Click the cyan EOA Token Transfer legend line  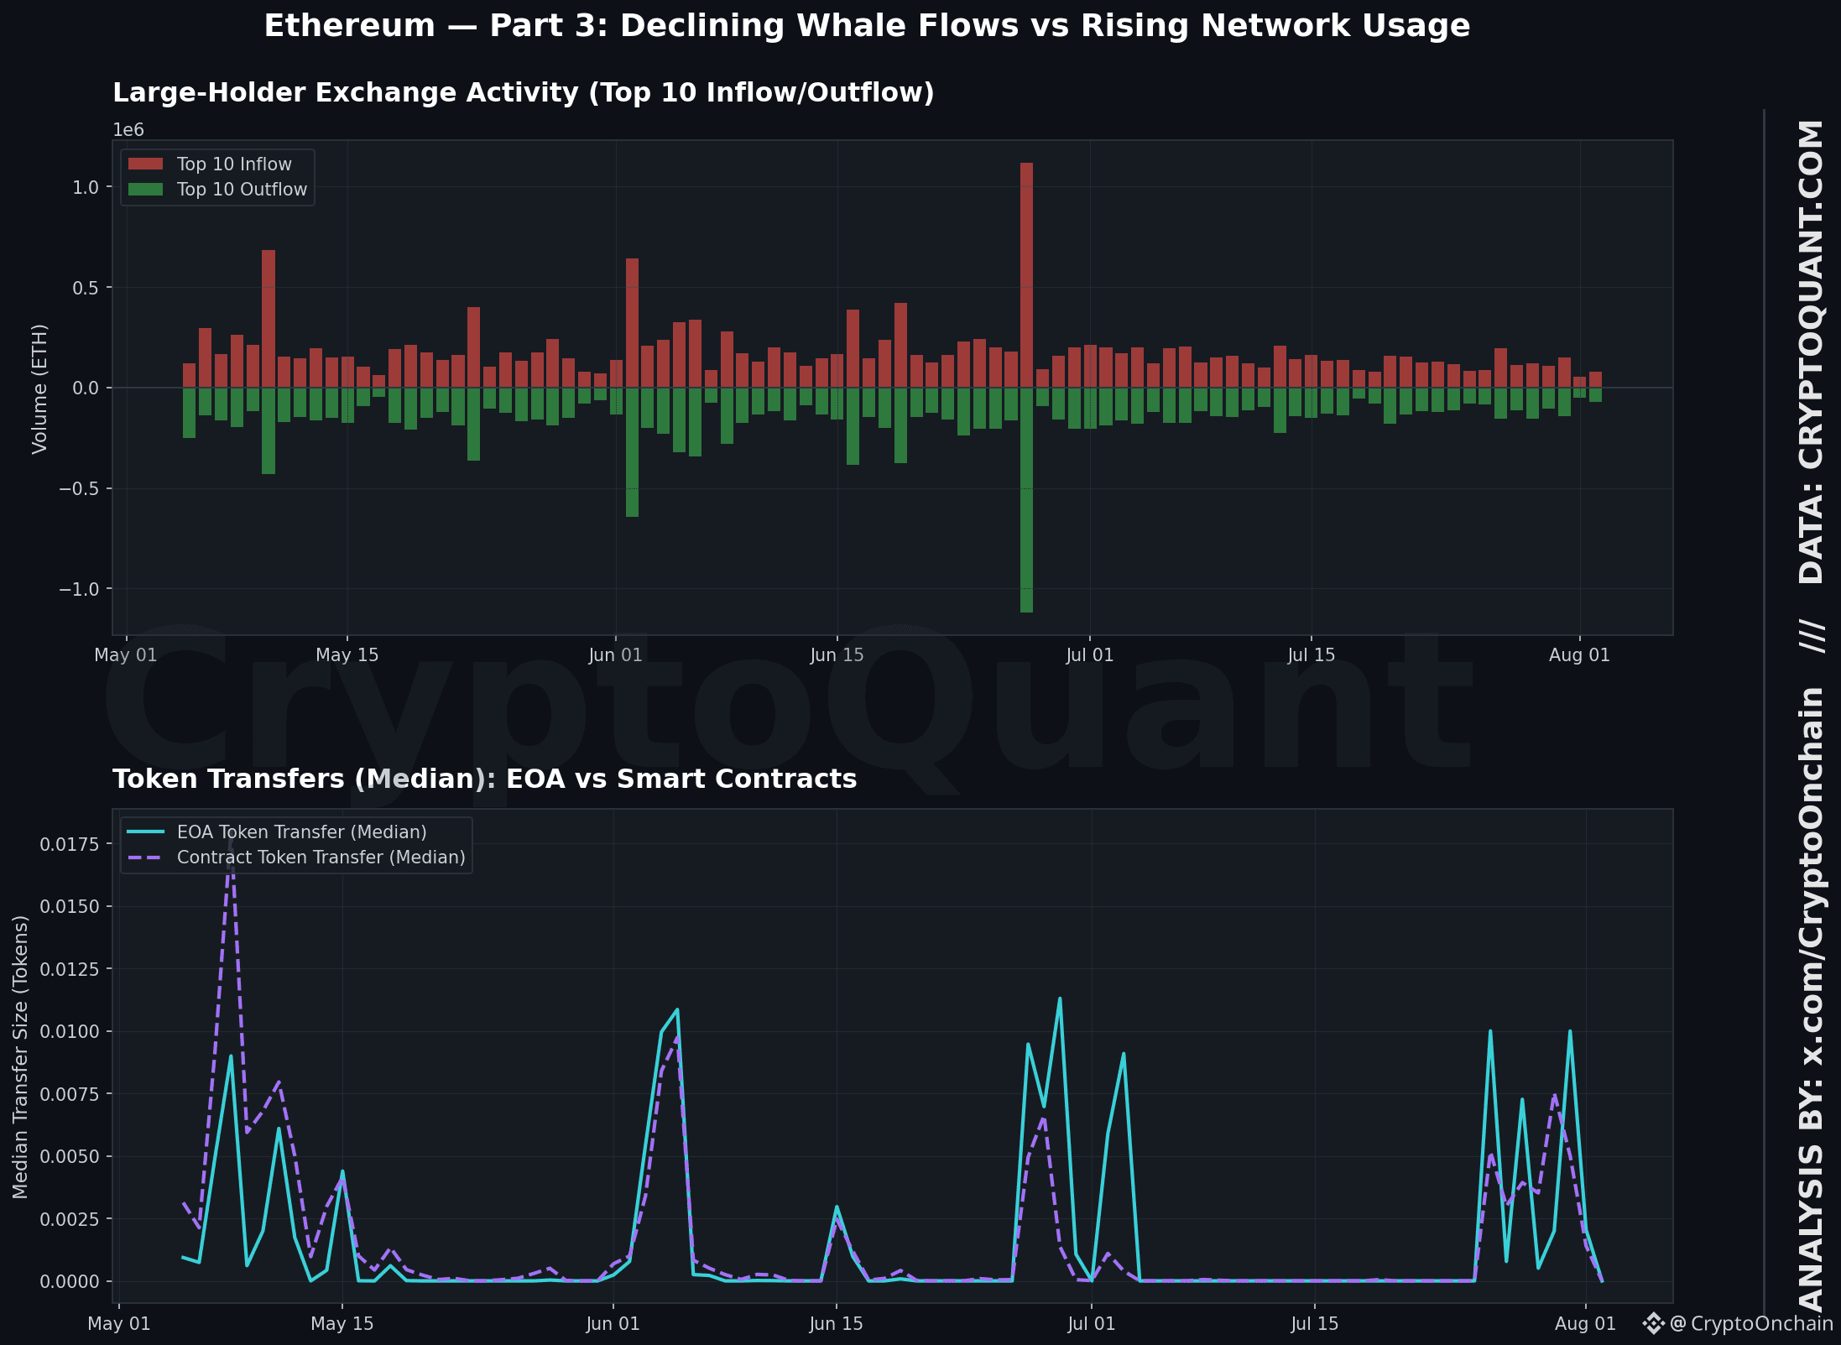[x=145, y=832]
